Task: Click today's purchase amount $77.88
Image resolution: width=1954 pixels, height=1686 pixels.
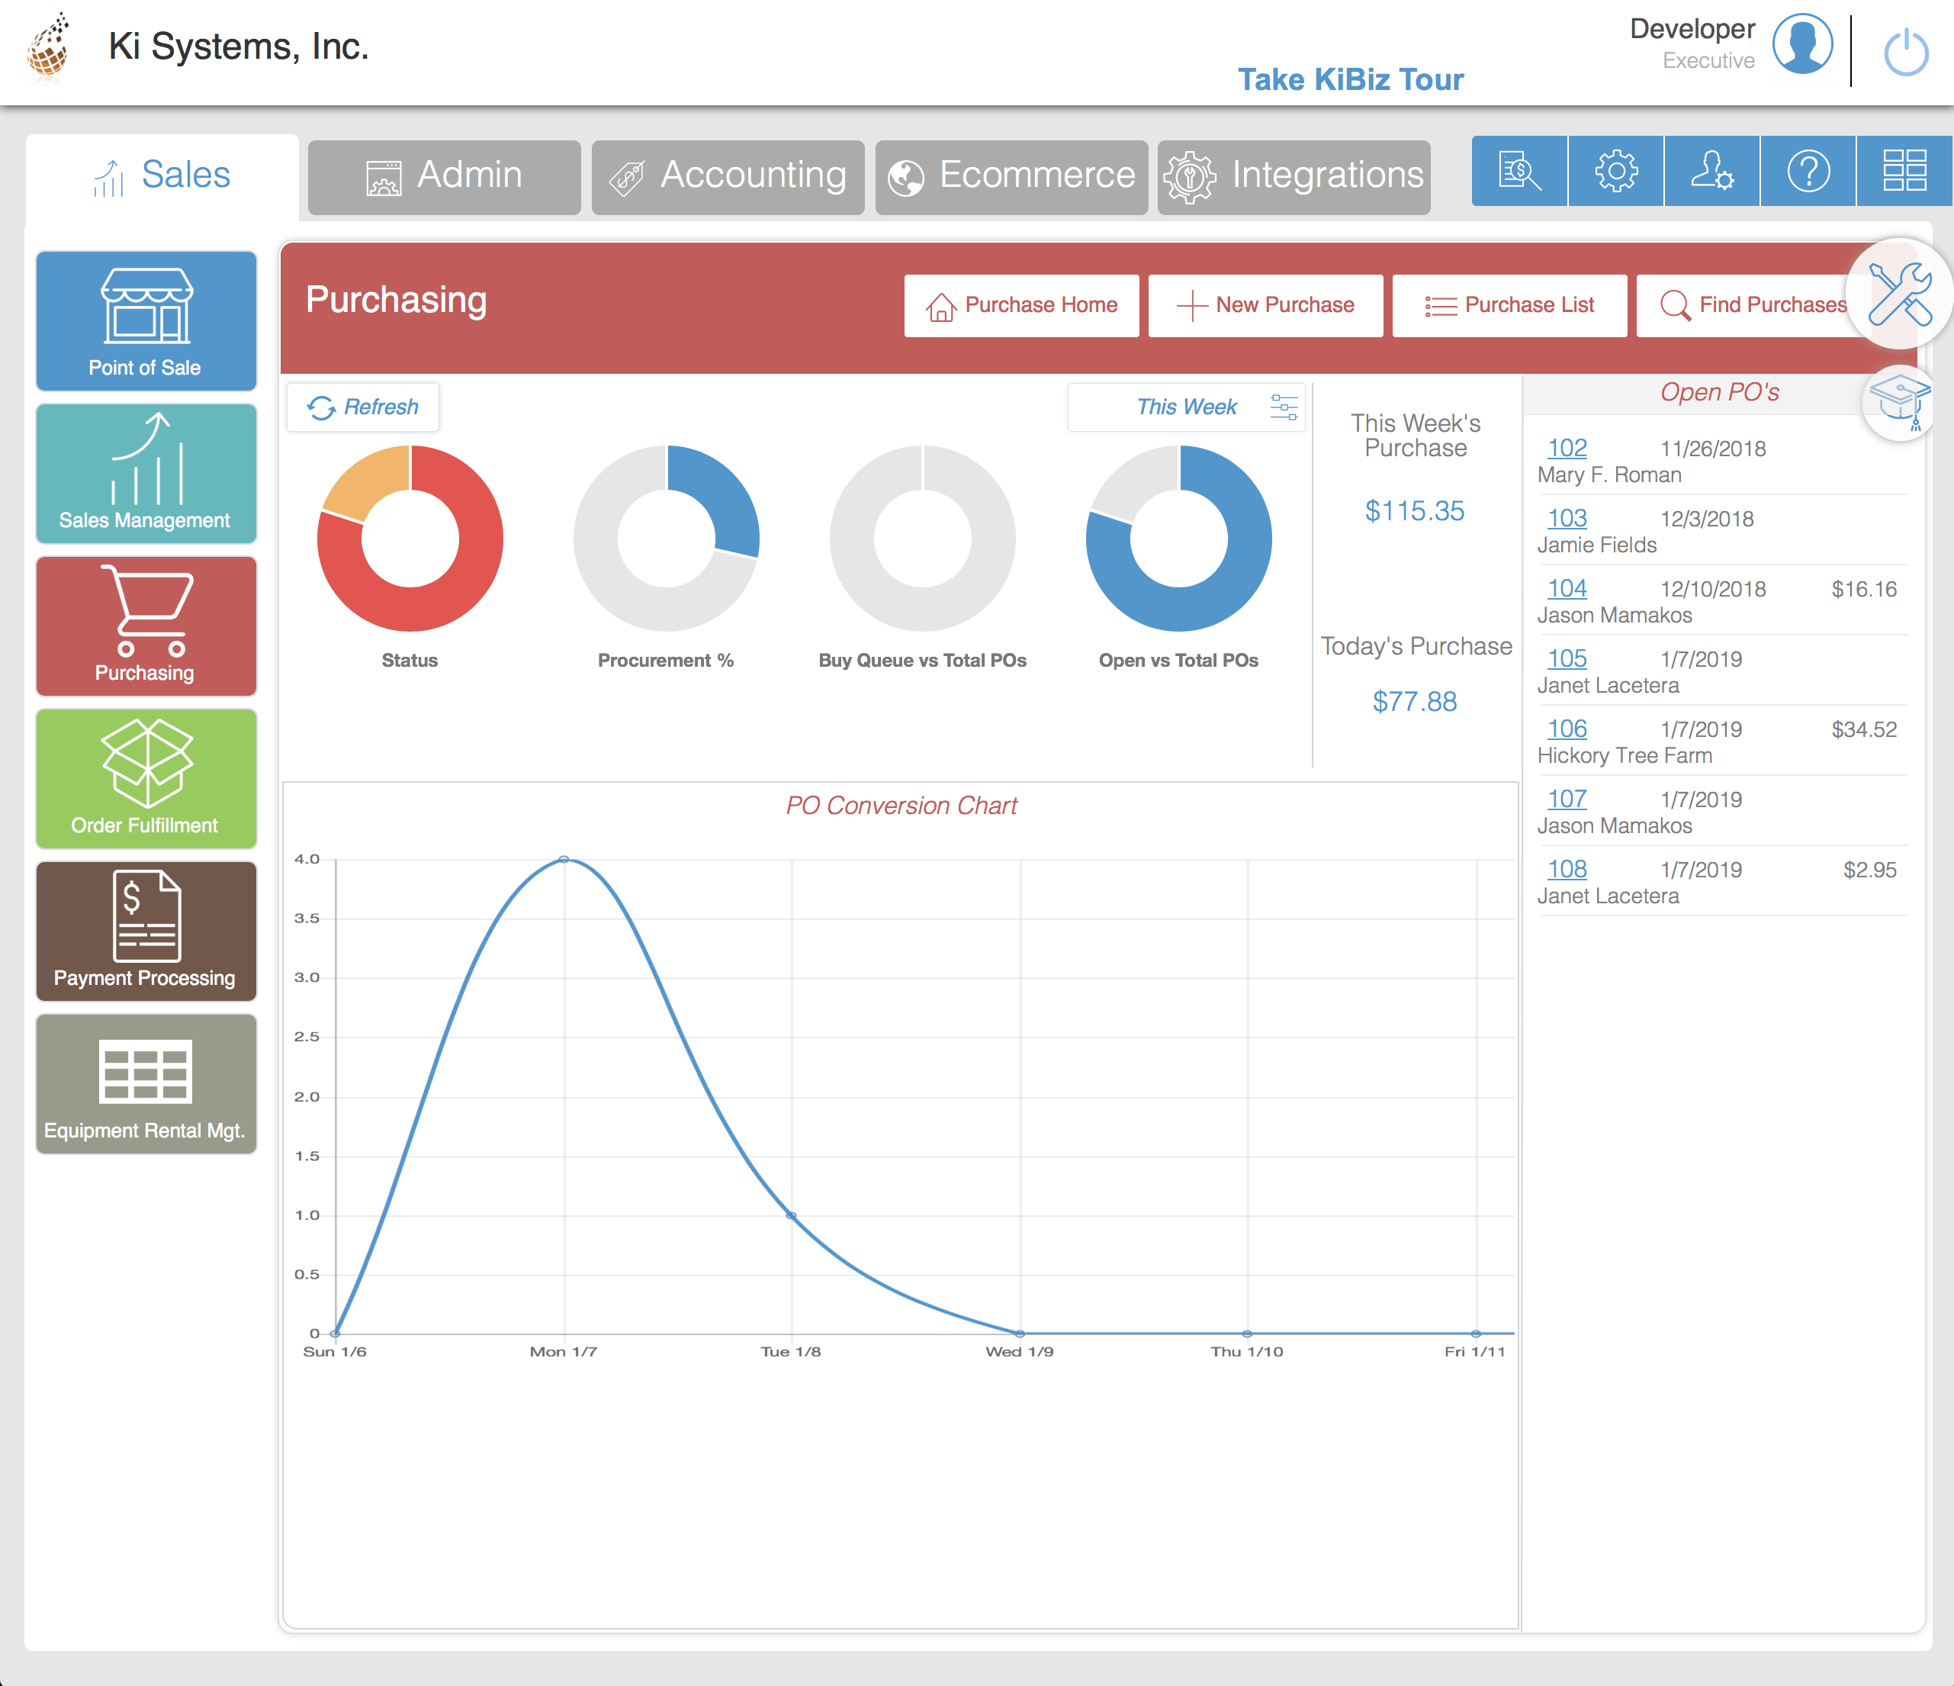Action: click(1415, 702)
